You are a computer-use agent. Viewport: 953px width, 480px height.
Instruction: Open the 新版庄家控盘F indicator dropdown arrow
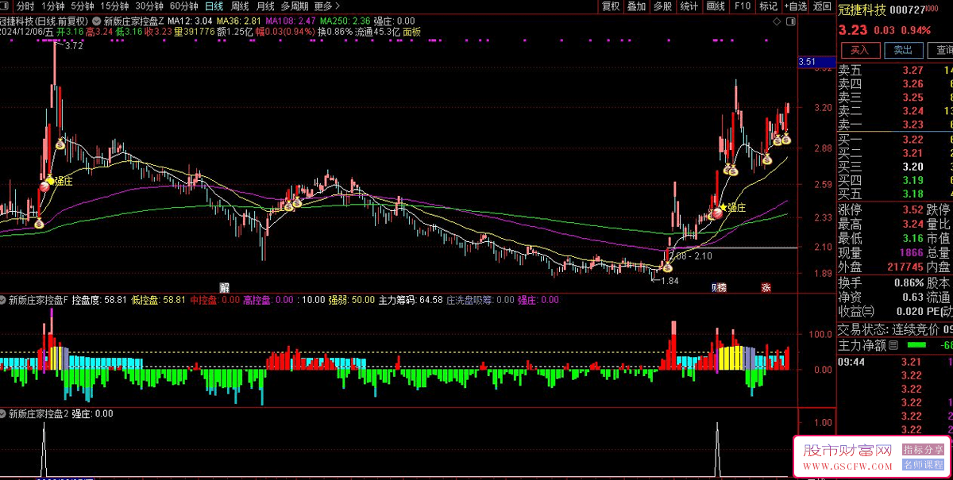pyautogui.click(x=5, y=301)
